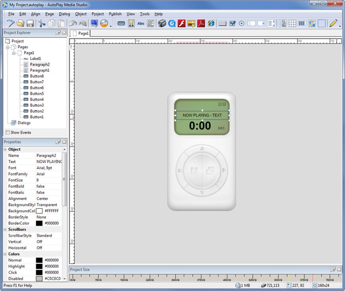
Task: Open the Publish menu
Action: [x=115, y=14]
